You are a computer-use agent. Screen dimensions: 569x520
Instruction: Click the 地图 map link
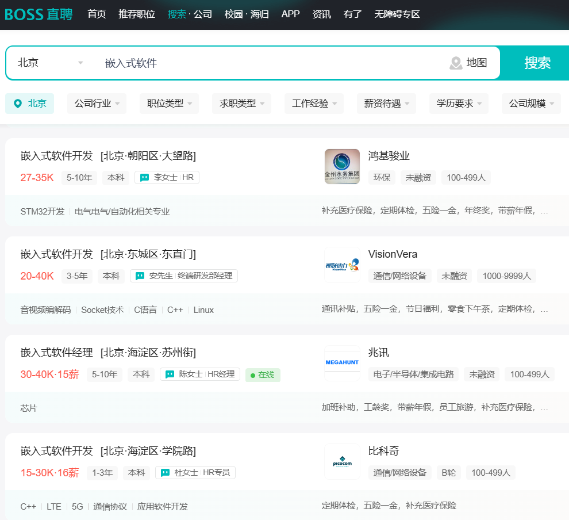click(476, 63)
